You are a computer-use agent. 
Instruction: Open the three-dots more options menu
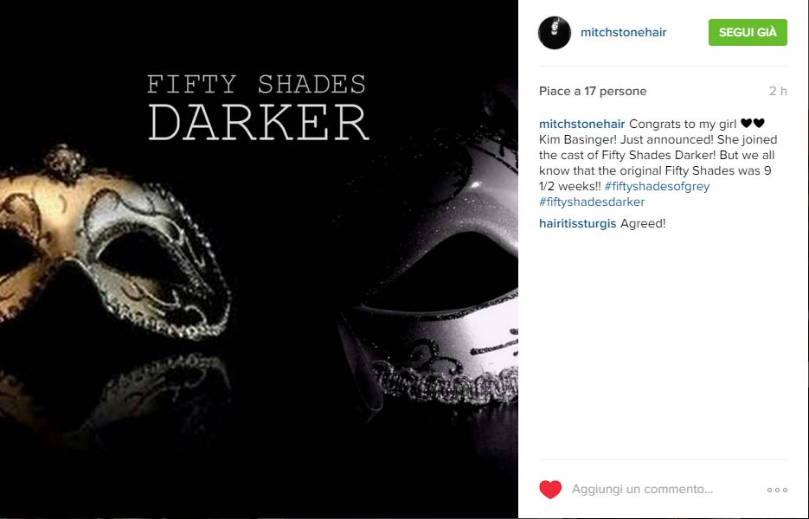[x=777, y=490]
